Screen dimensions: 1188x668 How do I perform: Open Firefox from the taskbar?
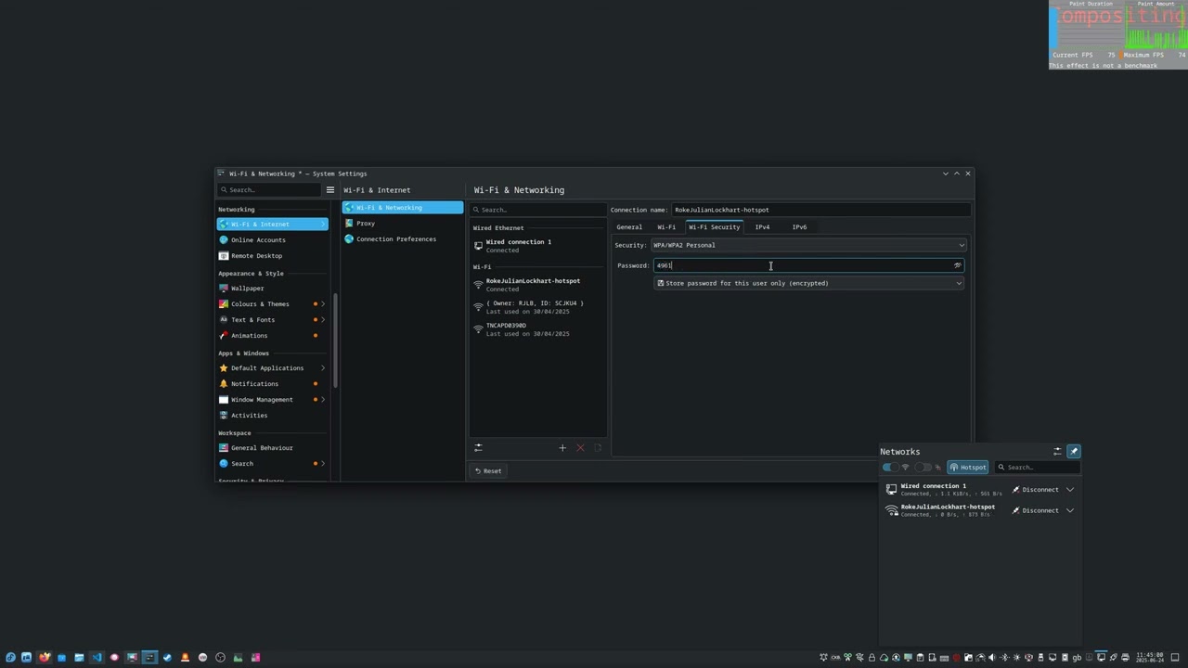(x=45, y=658)
